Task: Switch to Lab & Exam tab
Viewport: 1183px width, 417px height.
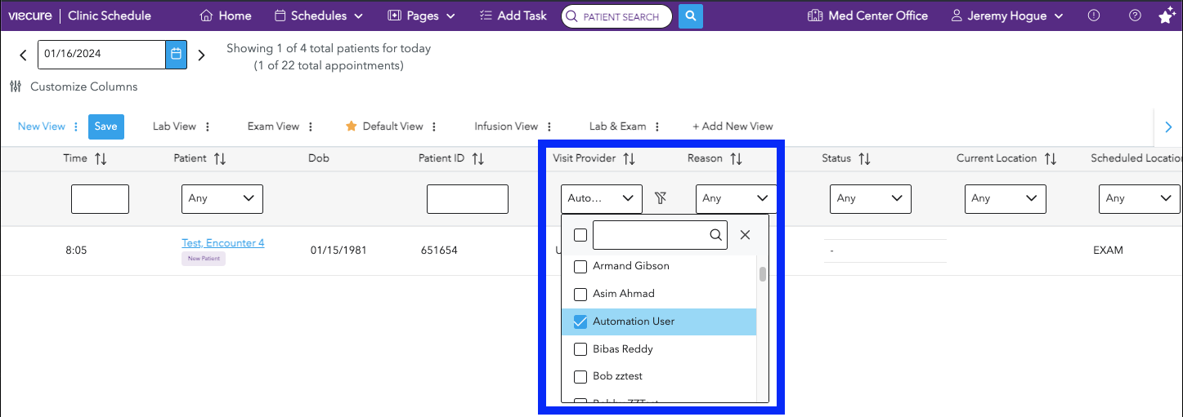Action: (617, 126)
